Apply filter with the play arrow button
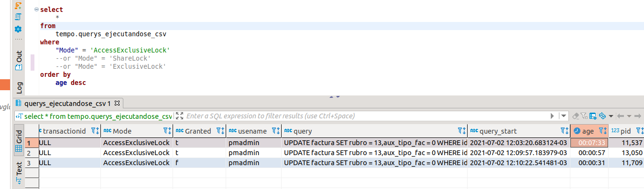The height and width of the screenshot is (189, 644). pyautogui.click(x=552, y=116)
